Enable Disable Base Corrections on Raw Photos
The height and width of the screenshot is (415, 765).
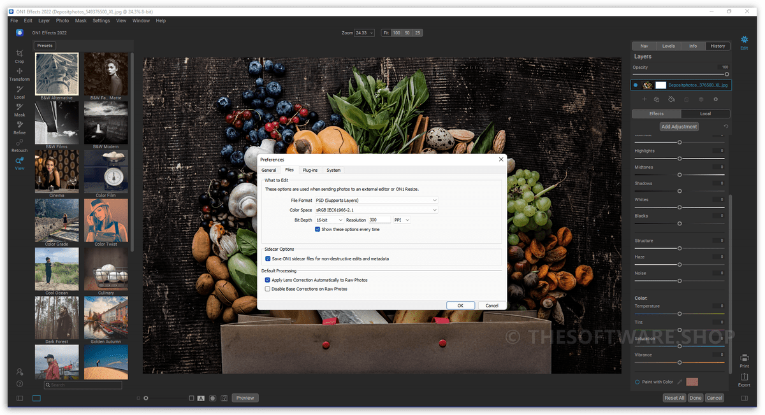pos(267,289)
